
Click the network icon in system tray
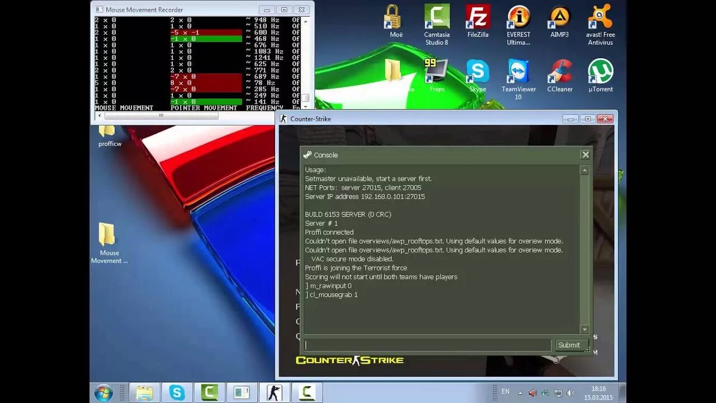558,393
